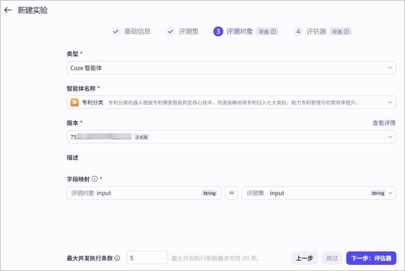Click the 上一步 button
Screen dimensions: 405x271
coord(304,258)
